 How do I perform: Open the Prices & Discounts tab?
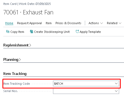(68, 23)
